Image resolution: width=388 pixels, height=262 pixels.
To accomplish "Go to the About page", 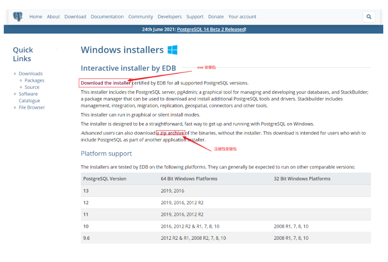I will (x=53, y=17).
